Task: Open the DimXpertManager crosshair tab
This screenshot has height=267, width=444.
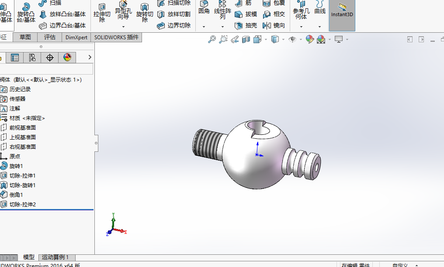Action: (x=50, y=58)
